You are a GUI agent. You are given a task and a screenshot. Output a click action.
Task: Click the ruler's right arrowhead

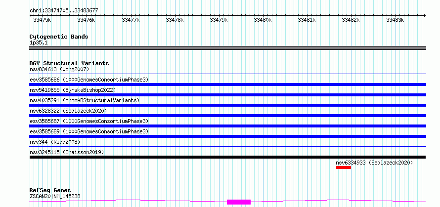[425, 15]
